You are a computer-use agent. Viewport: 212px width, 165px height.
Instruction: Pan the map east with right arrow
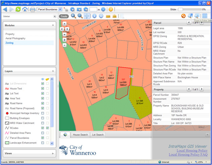(x=67, y=29)
